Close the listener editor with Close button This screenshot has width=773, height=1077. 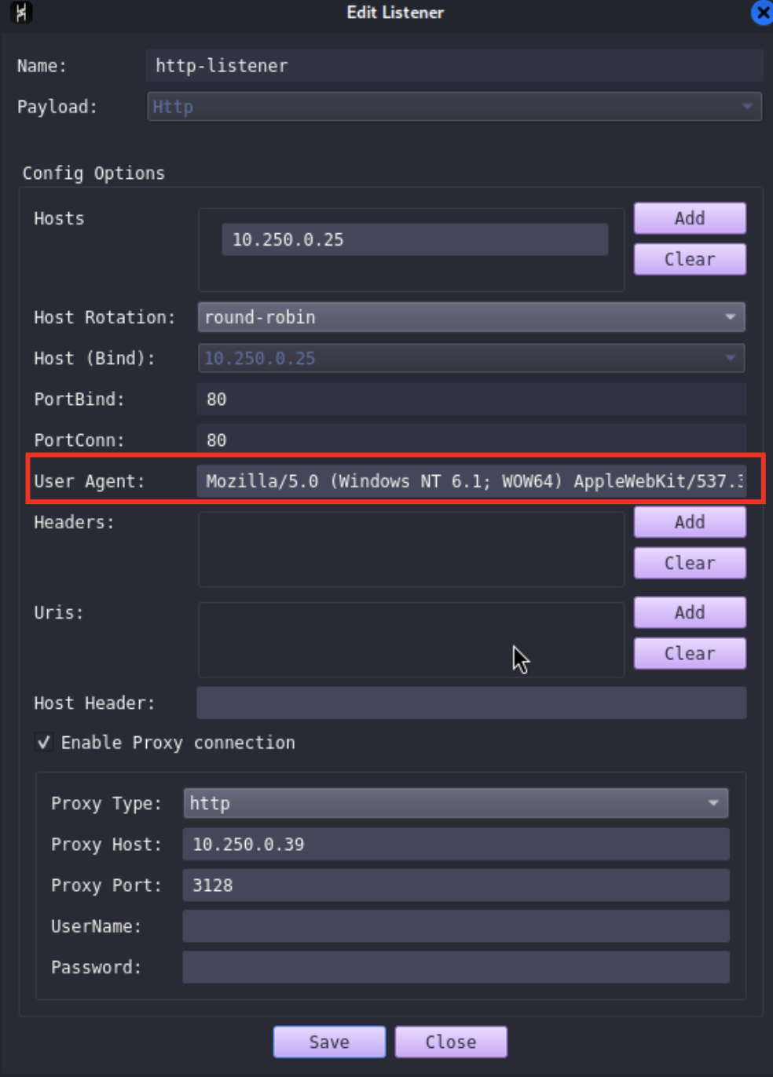coord(451,1042)
